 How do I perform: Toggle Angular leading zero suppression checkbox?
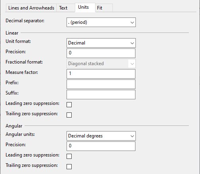pos(69,156)
